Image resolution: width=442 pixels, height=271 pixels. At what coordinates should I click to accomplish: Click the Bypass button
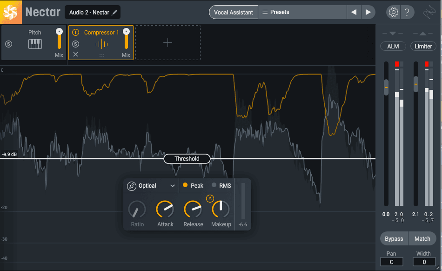tap(394, 238)
